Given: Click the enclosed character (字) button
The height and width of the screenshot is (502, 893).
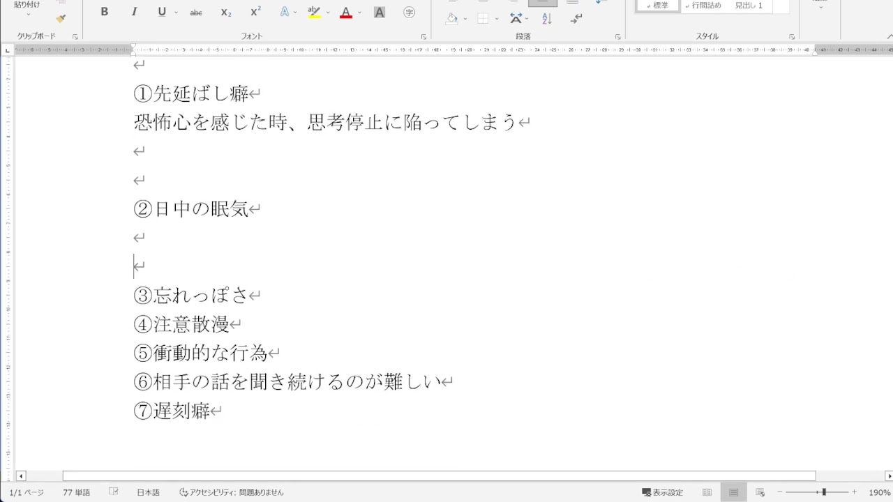Looking at the screenshot, I should click(x=410, y=12).
